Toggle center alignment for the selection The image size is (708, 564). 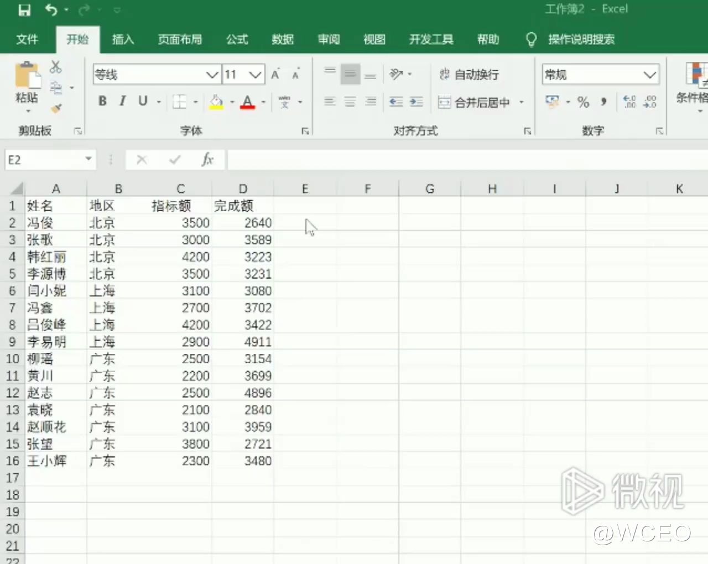point(350,102)
